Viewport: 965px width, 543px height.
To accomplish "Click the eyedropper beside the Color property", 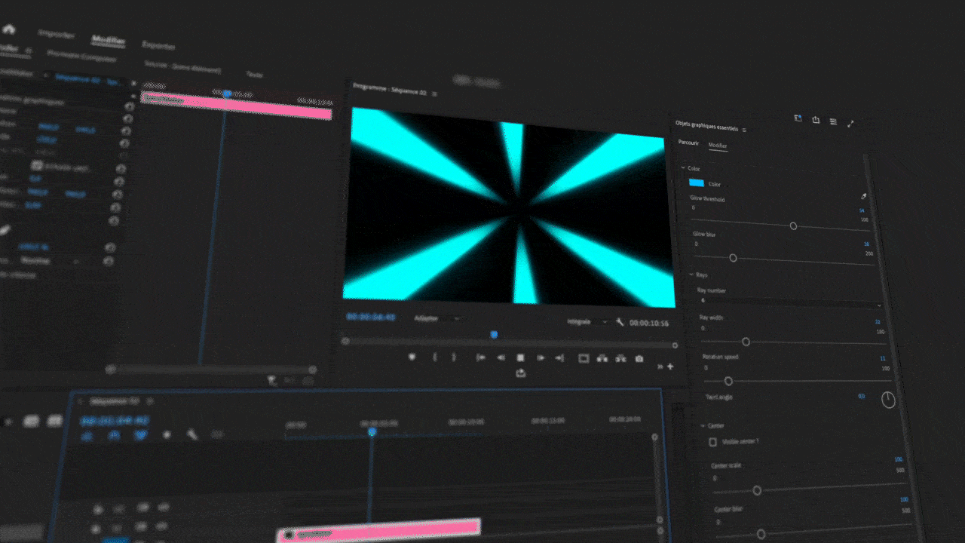I will 863,196.
